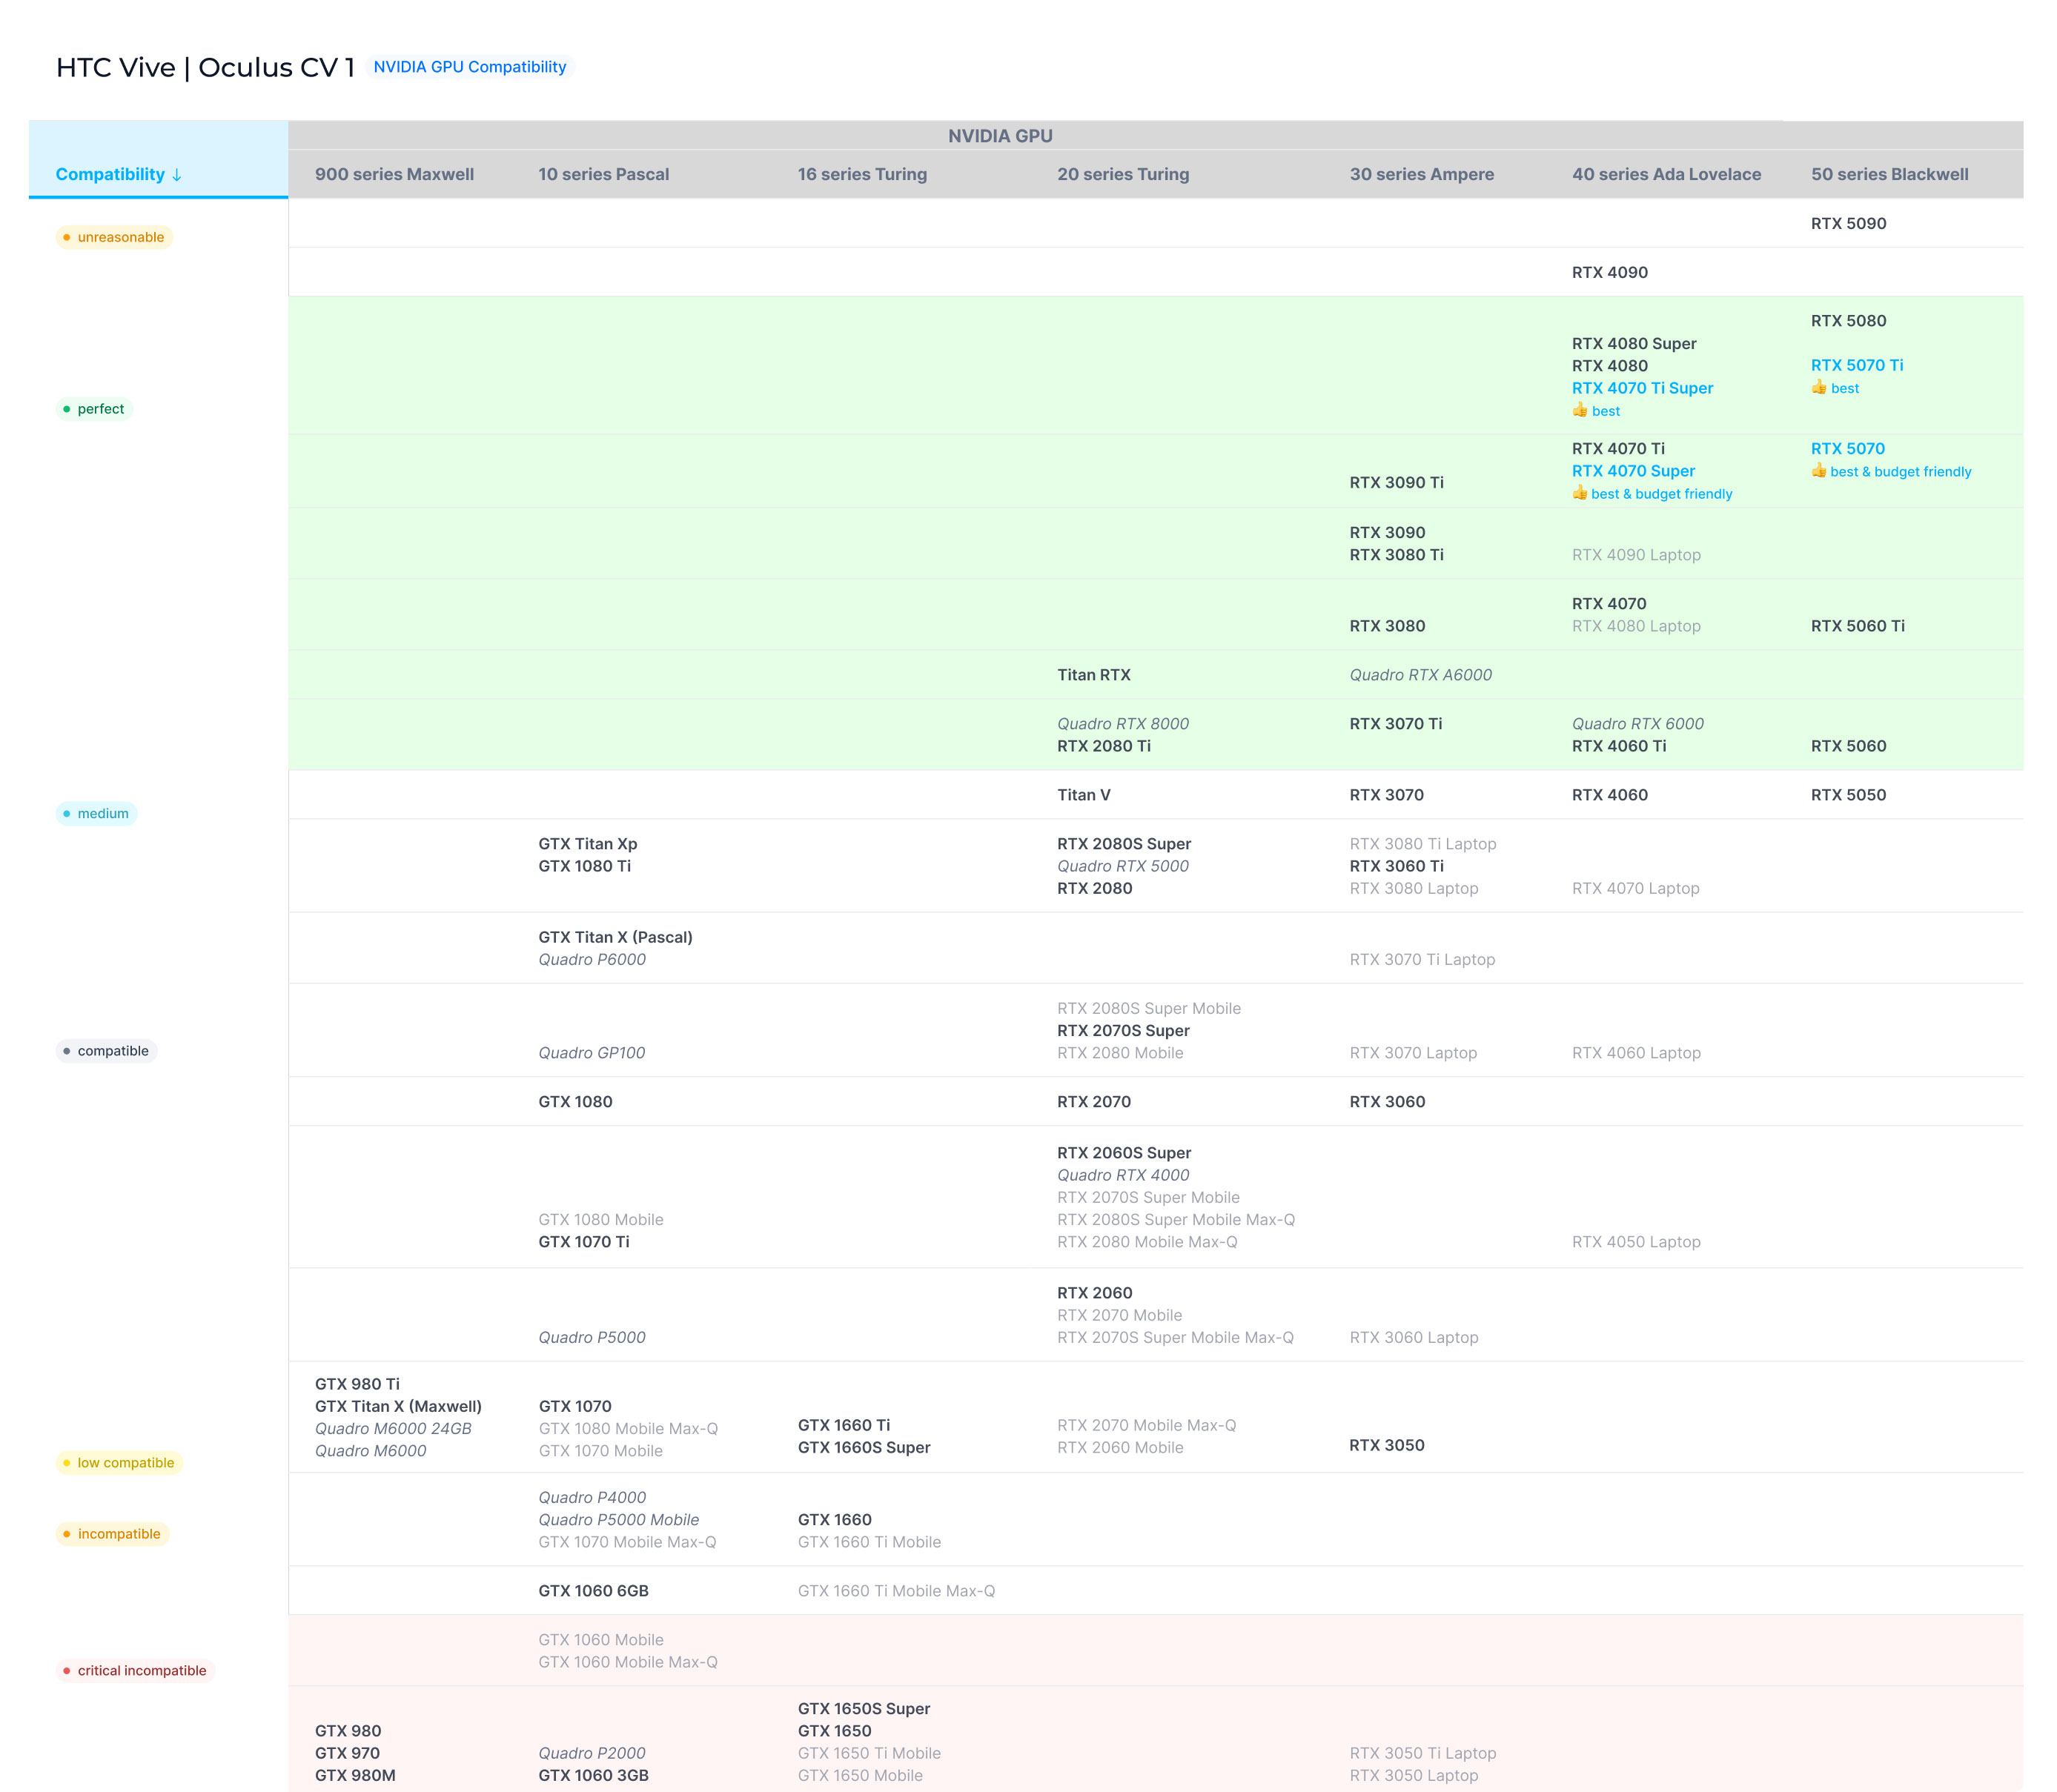Select the Quadro GP100 entry
The width and height of the screenshot is (2057, 1792).
[x=591, y=1053]
